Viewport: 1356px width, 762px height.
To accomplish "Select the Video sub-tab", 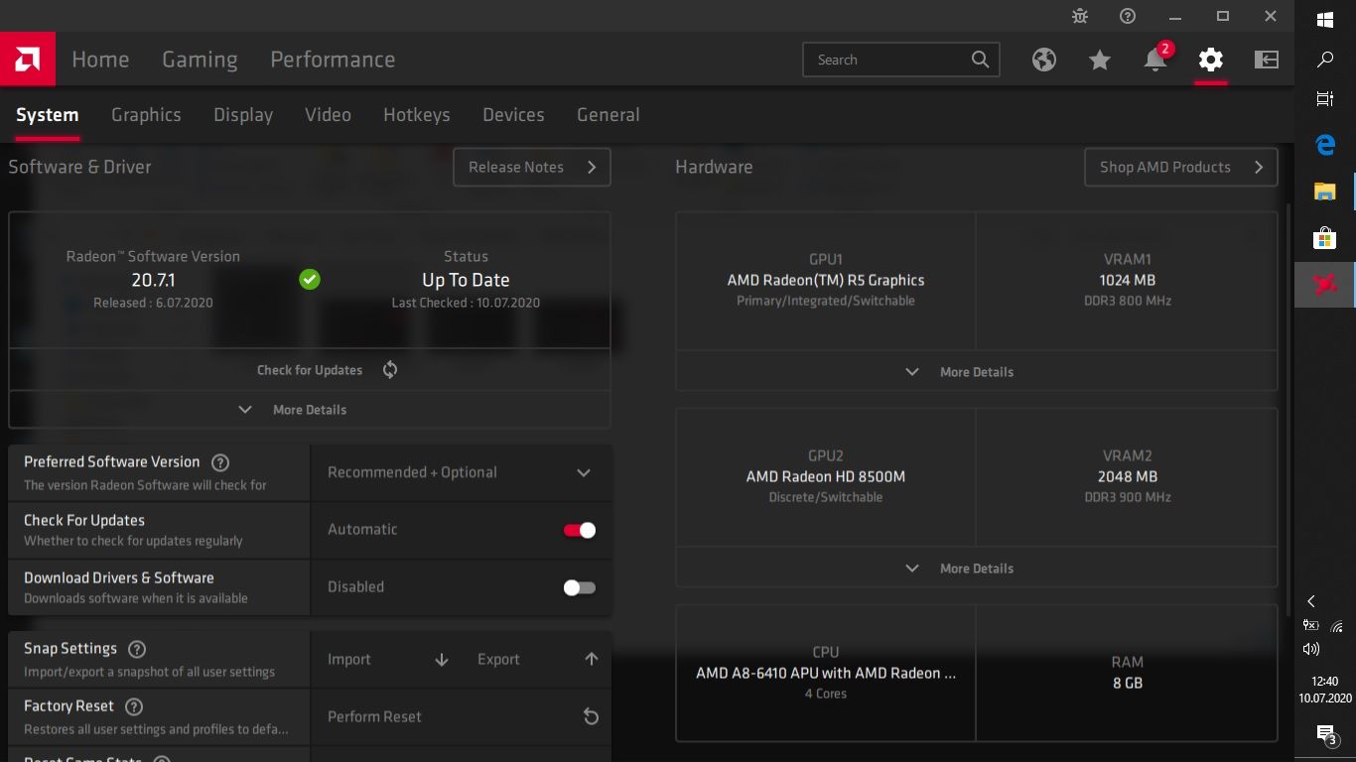I will click(x=328, y=115).
